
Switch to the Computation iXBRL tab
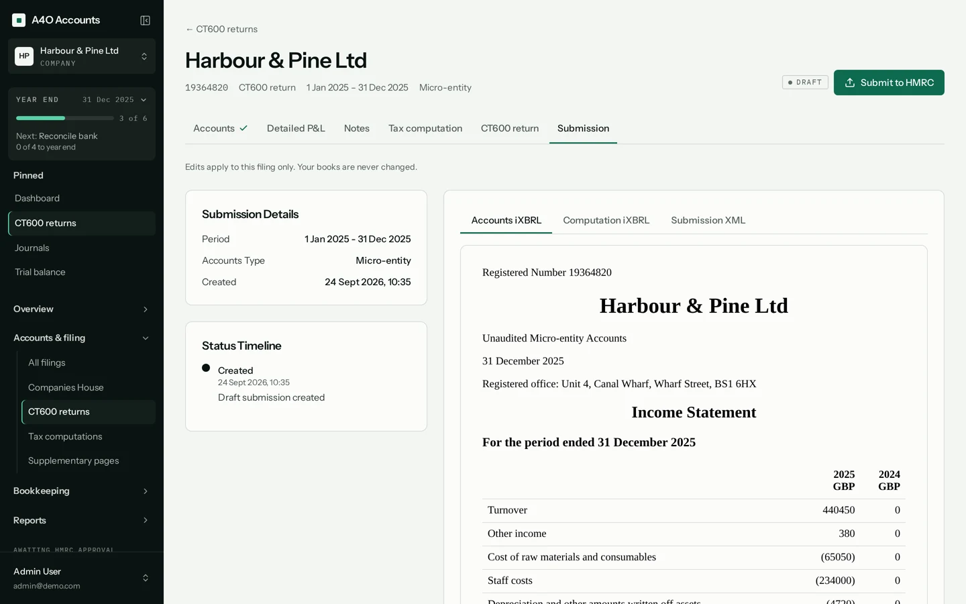pos(606,220)
